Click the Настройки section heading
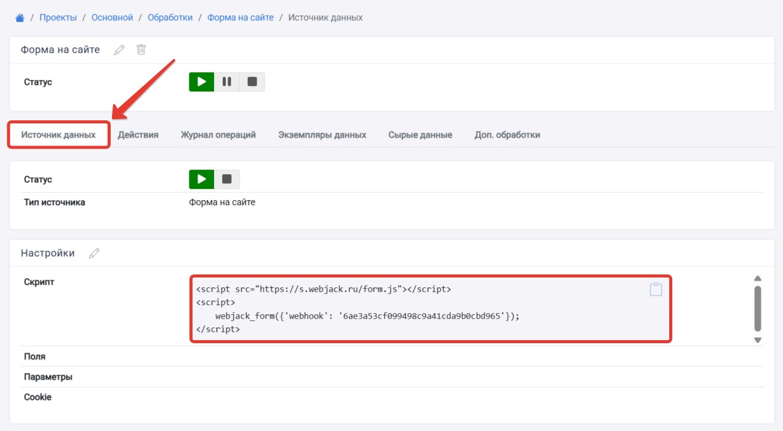This screenshot has width=783, height=431. [48, 253]
